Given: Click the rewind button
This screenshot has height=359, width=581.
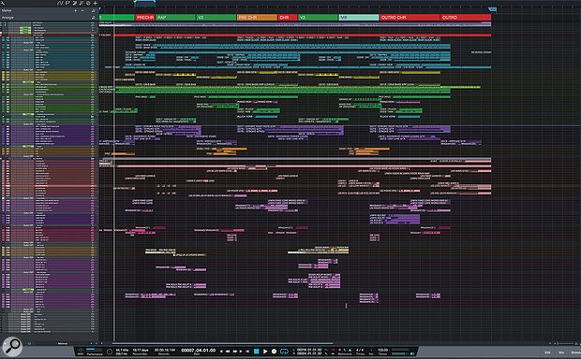Looking at the screenshot, I should 228,351.
